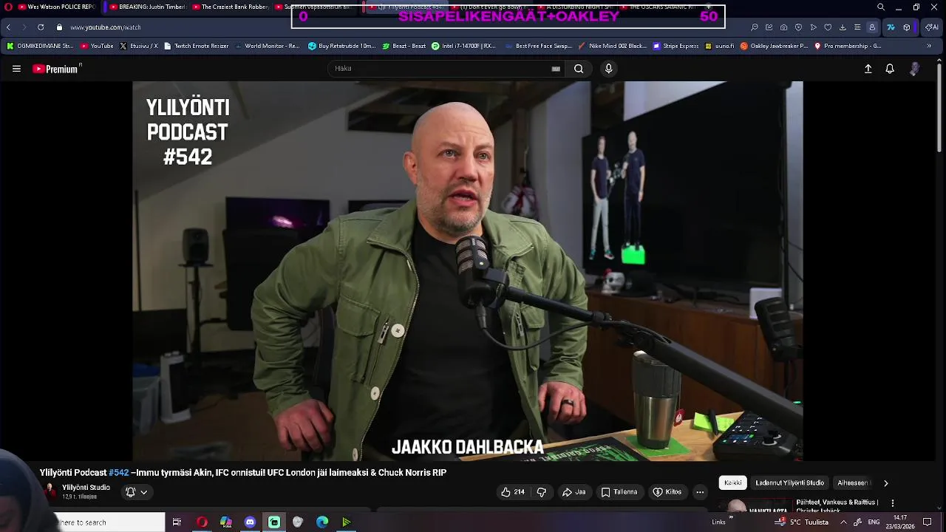Click the Jaa share button
946x532 pixels.
(x=574, y=492)
